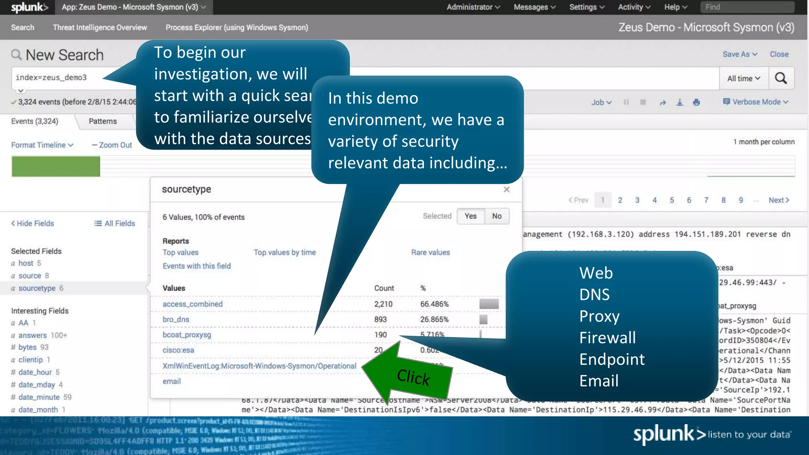Click clientip interesting field
809x455 pixels.
tap(30, 360)
